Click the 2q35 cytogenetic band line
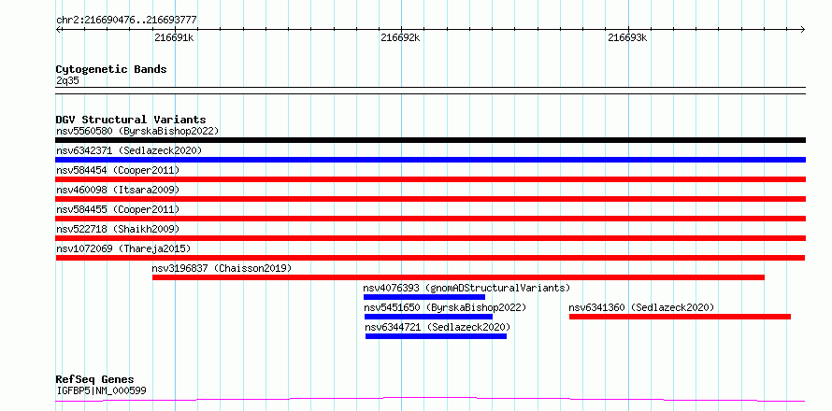The image size is (832, 411). [430, 91]
